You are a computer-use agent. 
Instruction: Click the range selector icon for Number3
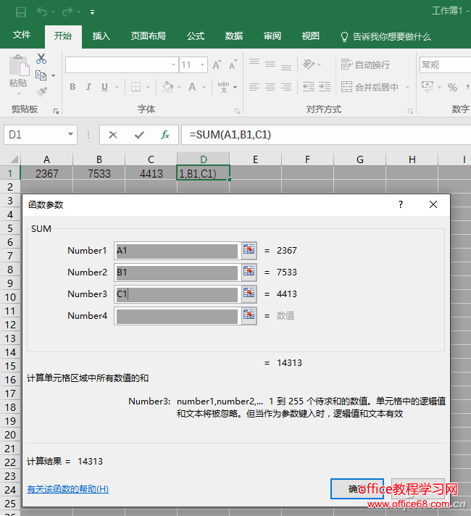coord(249,294)
